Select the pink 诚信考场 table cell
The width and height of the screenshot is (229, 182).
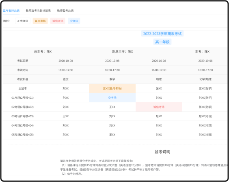(x=159, y=107)
